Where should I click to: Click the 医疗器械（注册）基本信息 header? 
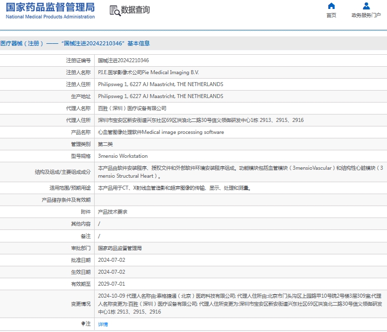75,43
